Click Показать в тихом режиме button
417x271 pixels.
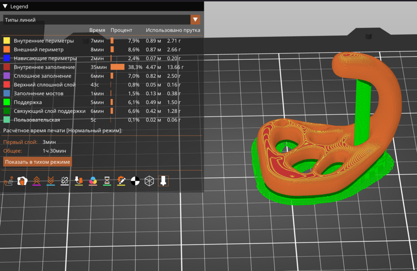[x=38, y=162]
